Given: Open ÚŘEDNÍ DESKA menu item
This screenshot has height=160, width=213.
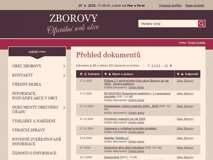Looking at the screenshot, I should [27, 84].
